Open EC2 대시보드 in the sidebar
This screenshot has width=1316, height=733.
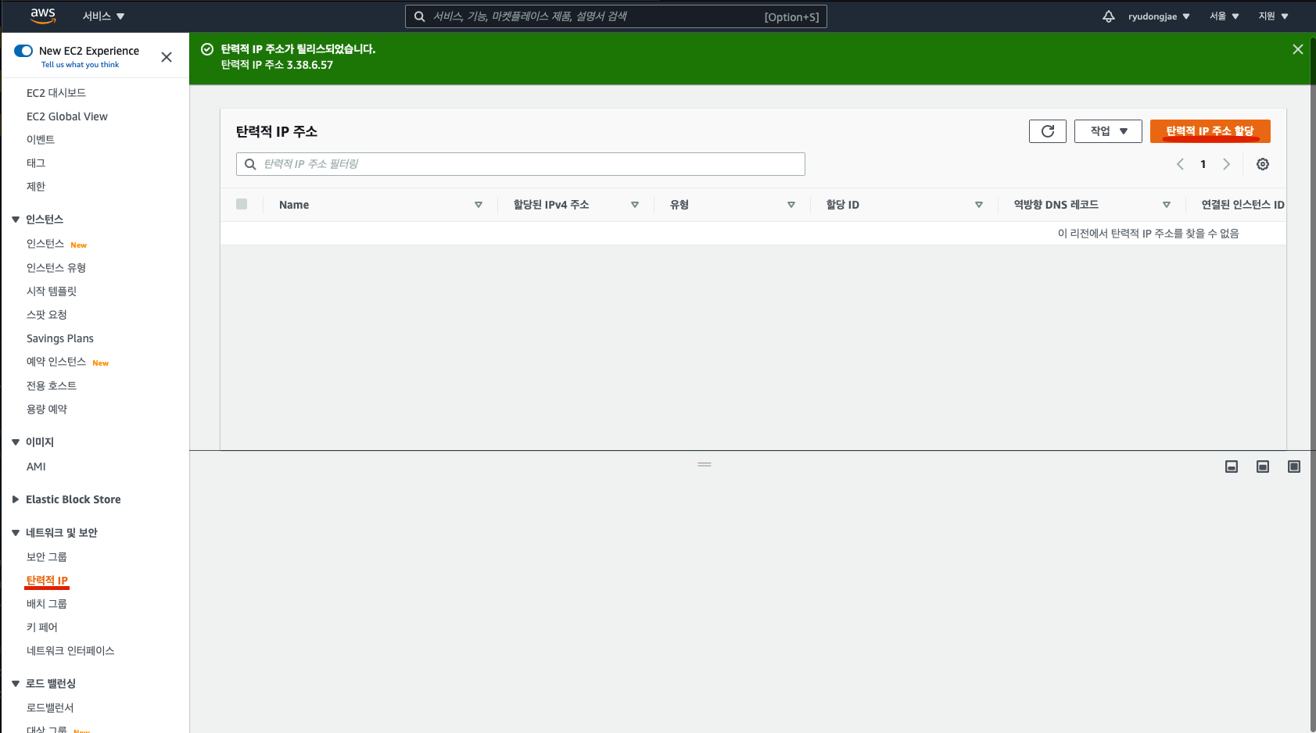[56, 93]
